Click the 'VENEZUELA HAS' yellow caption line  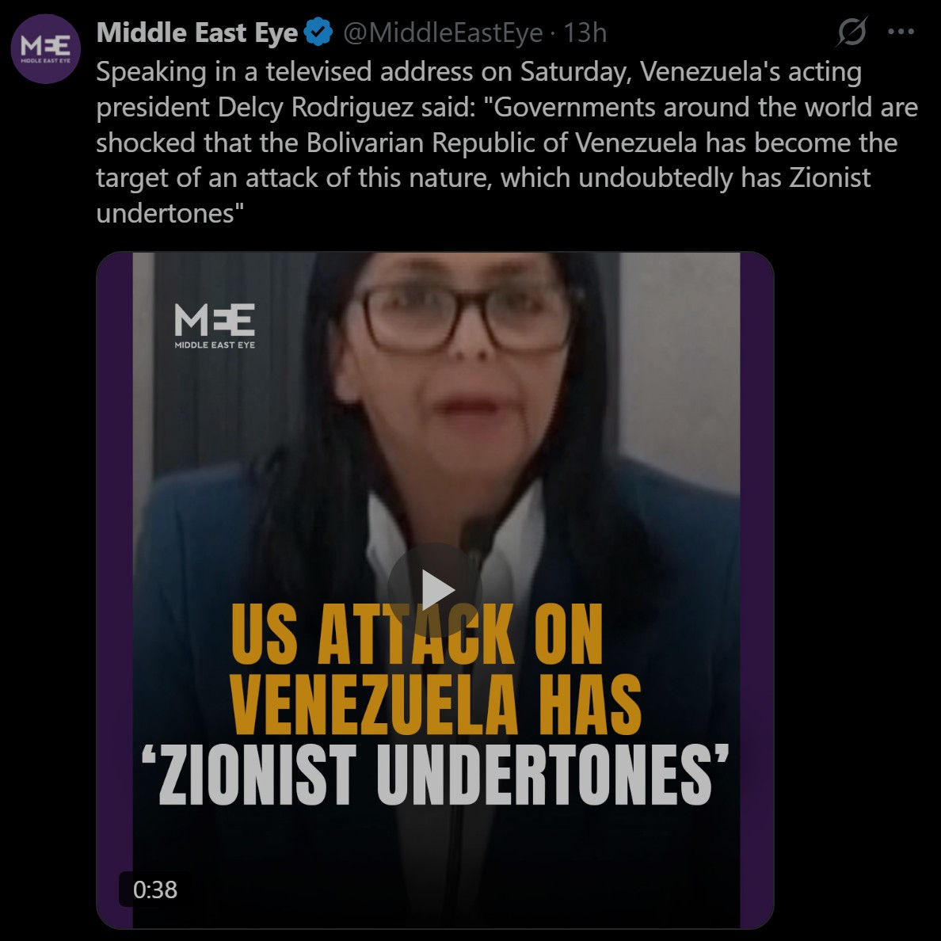(436, 704)
